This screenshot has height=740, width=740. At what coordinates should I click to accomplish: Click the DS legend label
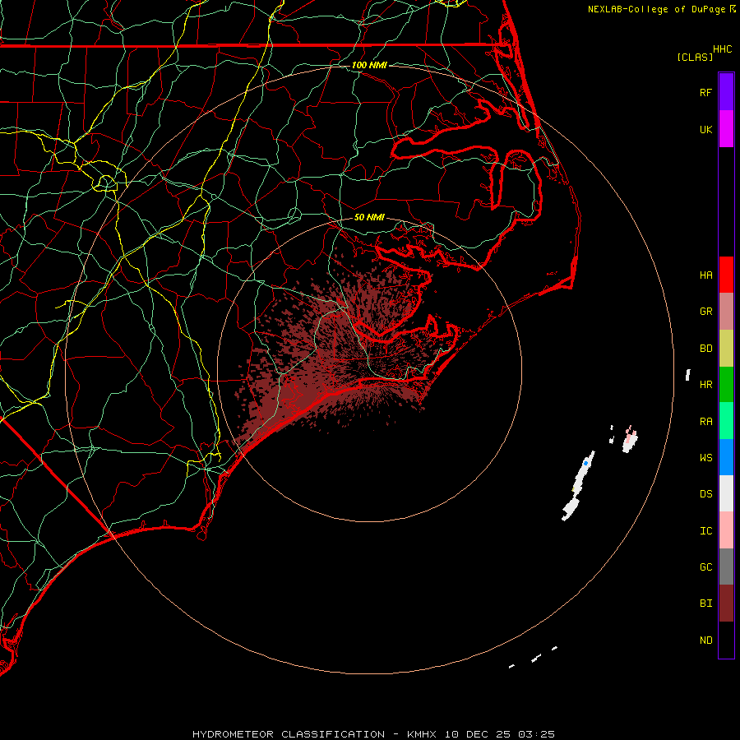pyautogui.click(x=705, y=494)
